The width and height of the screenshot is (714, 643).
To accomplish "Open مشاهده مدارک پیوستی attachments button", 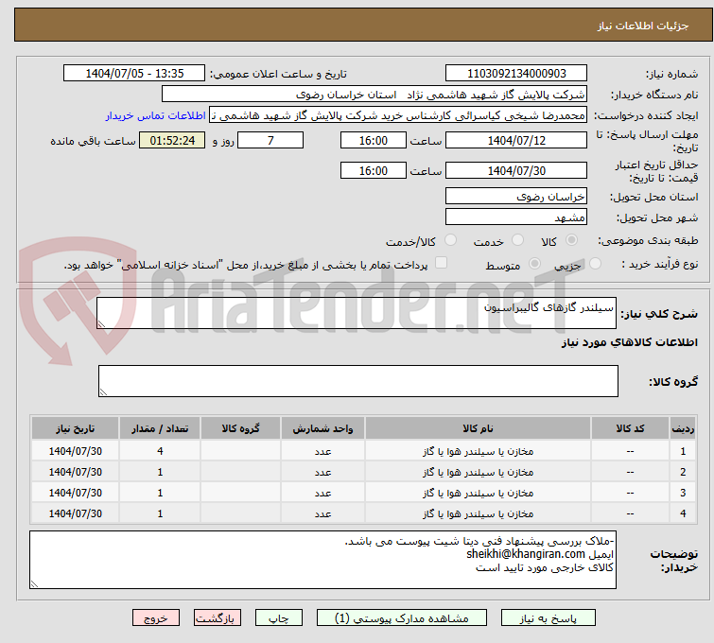I will pos(402,618).
